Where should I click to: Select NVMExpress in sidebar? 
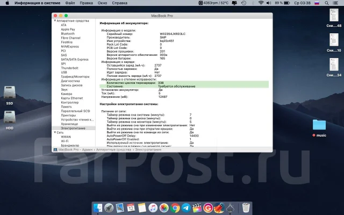point(70,47)
